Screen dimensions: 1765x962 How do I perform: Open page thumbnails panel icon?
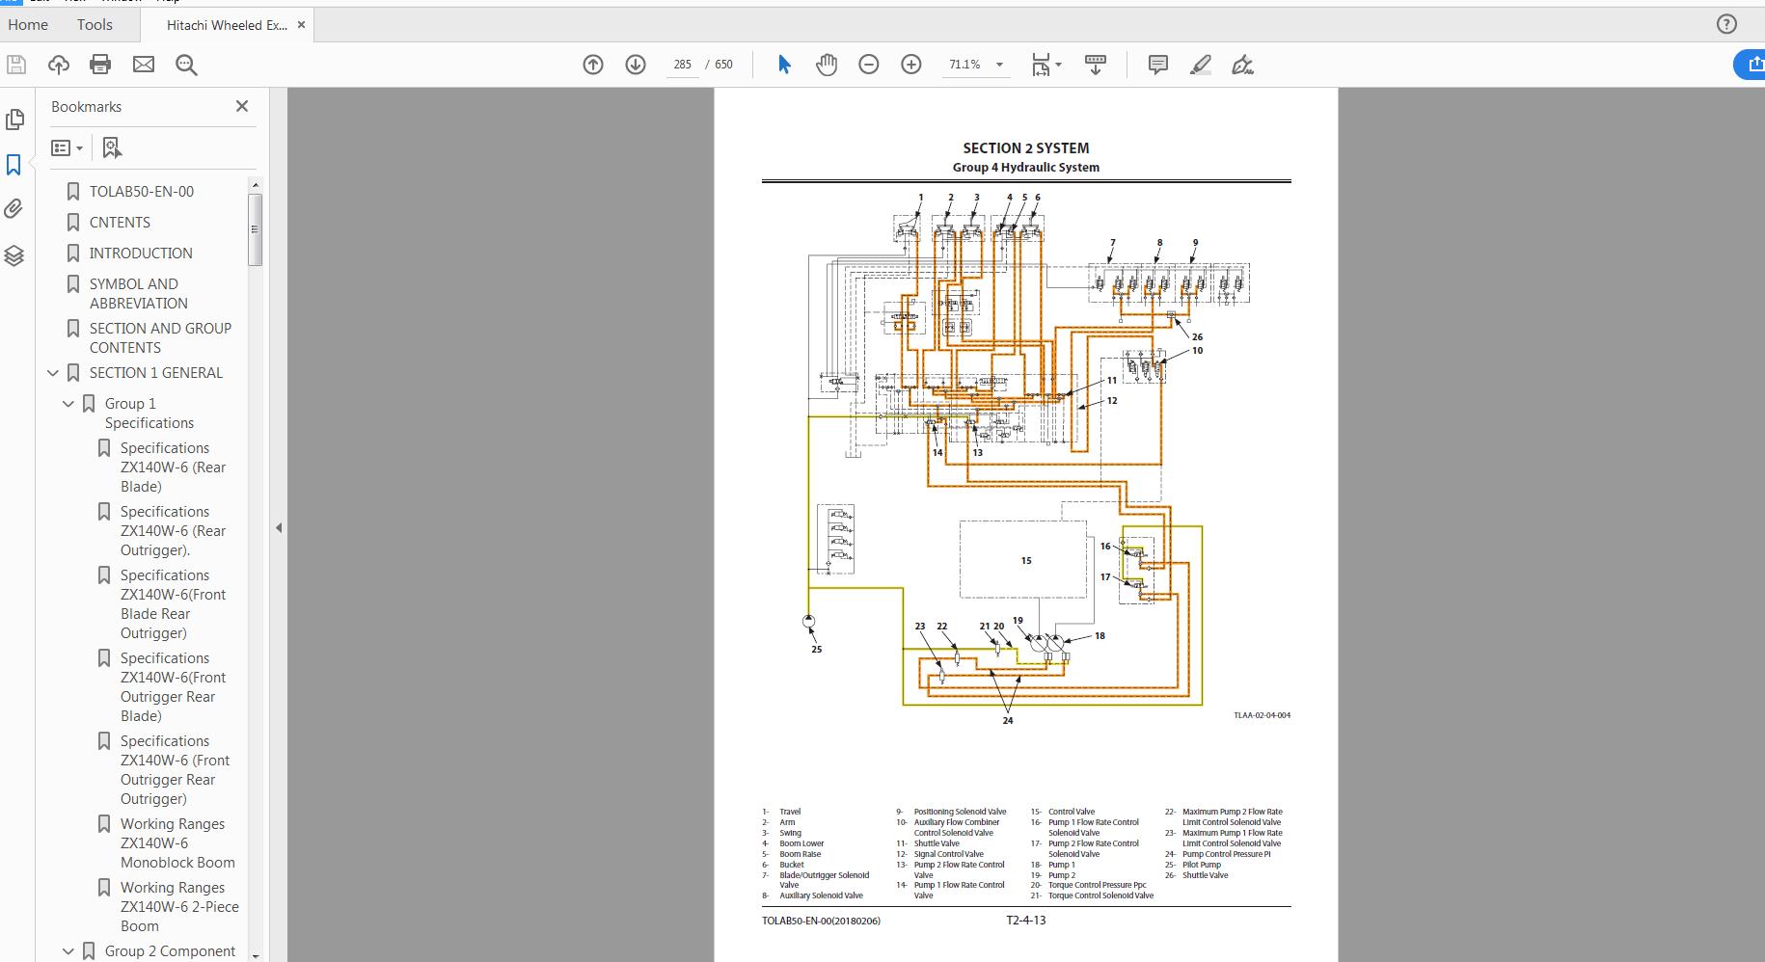point(14,120)
